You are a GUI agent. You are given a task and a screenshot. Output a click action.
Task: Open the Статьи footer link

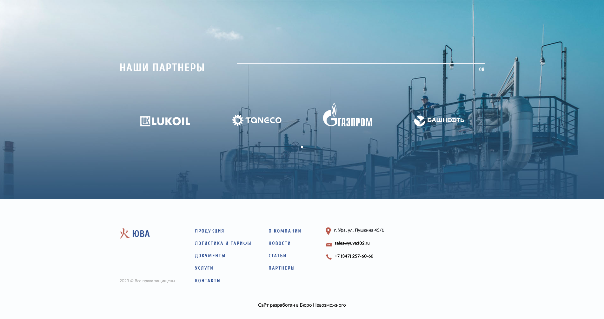pyautogui.click(x=277, y=256)
